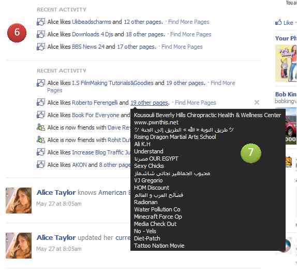
Task: Open the AKON page link
Action: (x=79, y=165)
